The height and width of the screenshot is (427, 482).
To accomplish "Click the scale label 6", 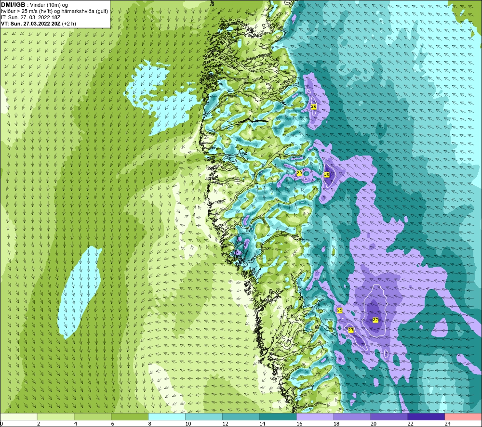I will click(112, 424).
